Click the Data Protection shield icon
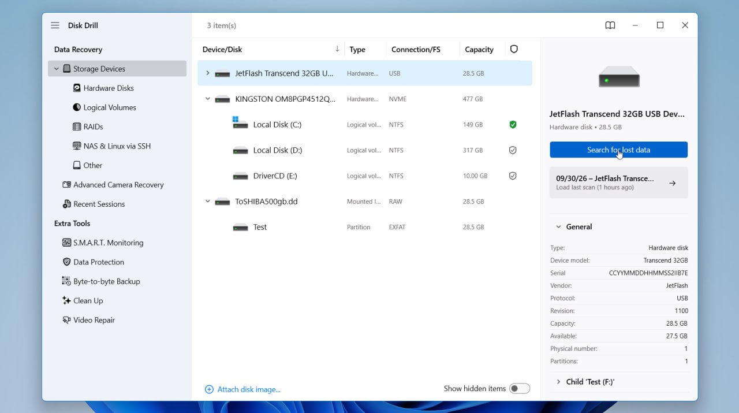This screenshot has height=413, width=739. pos(66,262)
